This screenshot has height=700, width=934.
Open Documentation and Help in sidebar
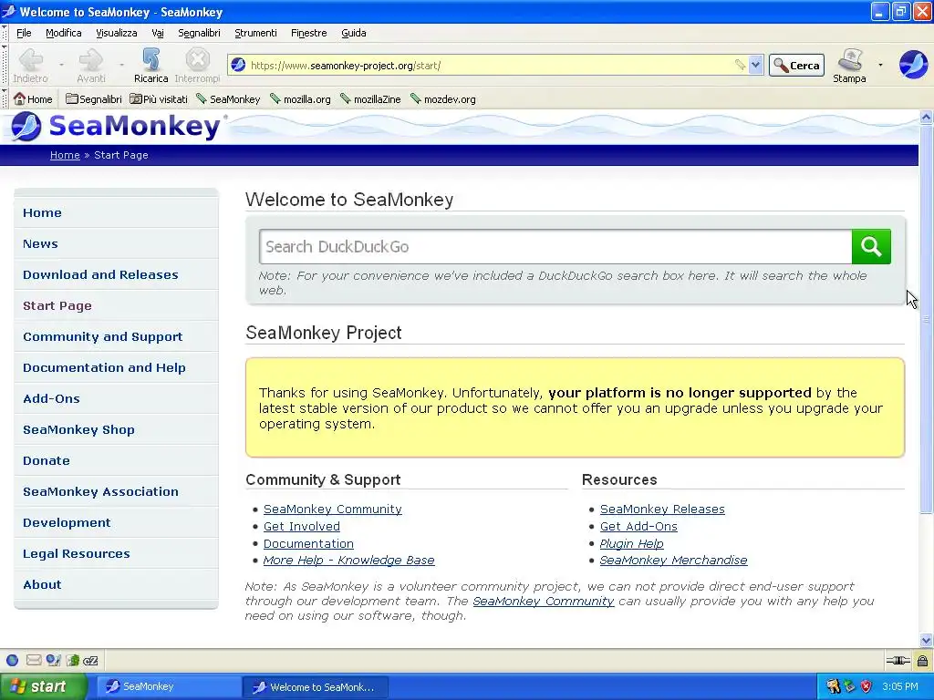104,367
